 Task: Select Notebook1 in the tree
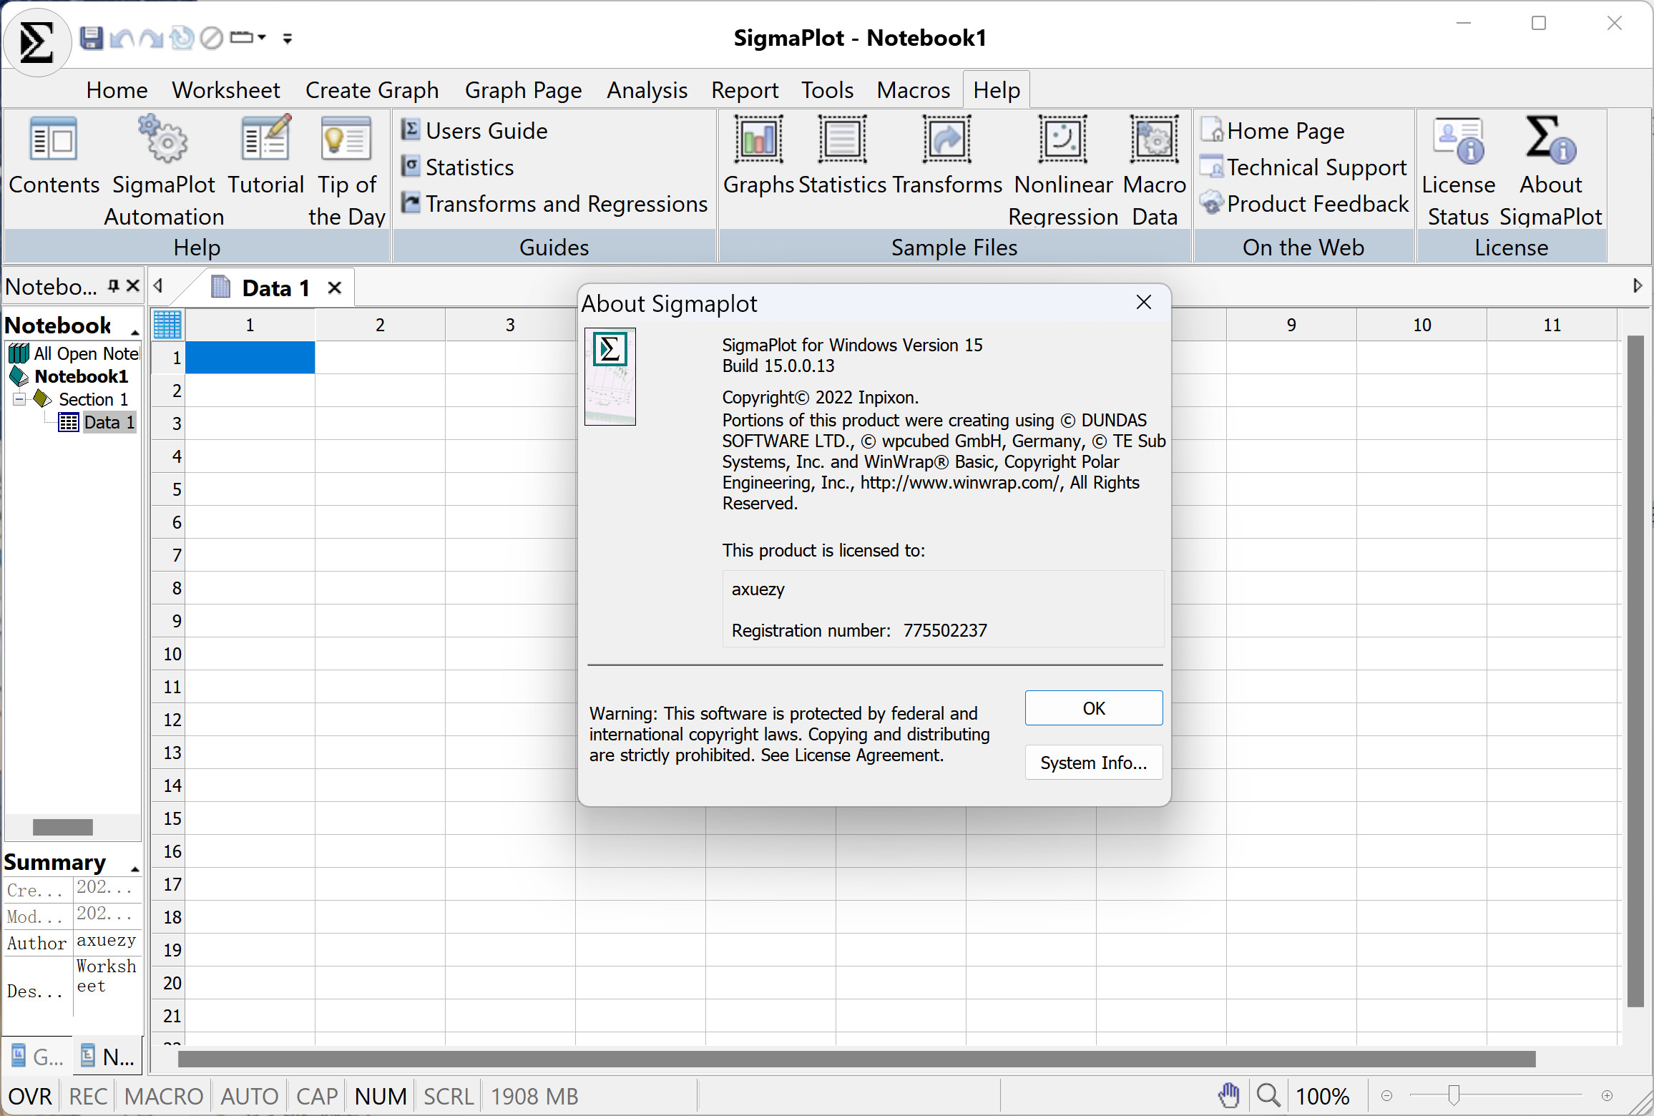coord(70,376)
